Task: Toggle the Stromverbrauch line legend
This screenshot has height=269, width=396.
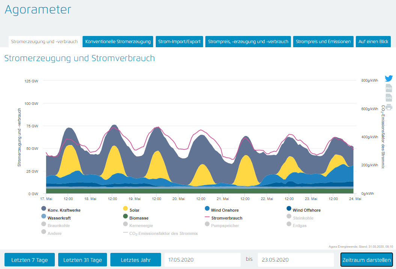Action: [227, 218]
